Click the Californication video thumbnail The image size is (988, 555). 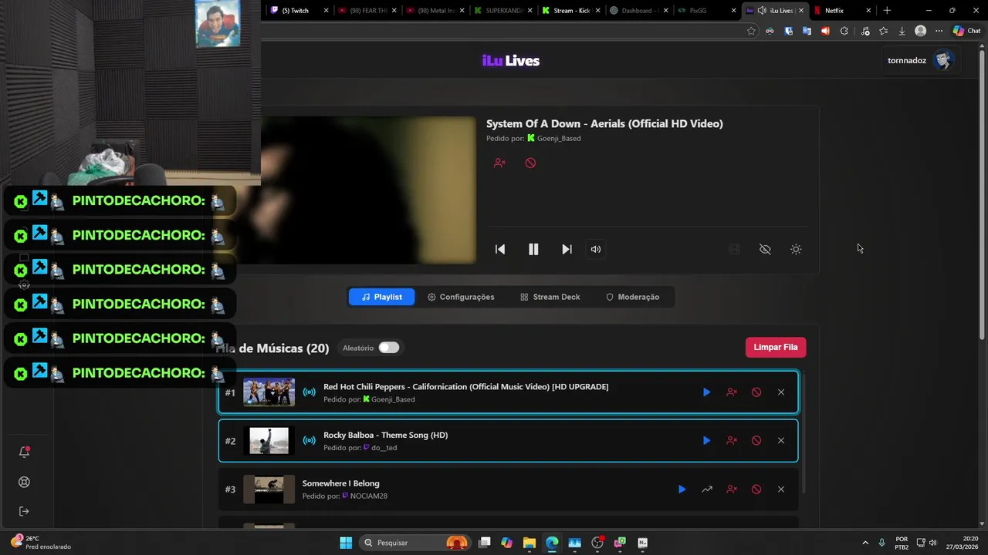pyautogui.click(x=269, y=392)
